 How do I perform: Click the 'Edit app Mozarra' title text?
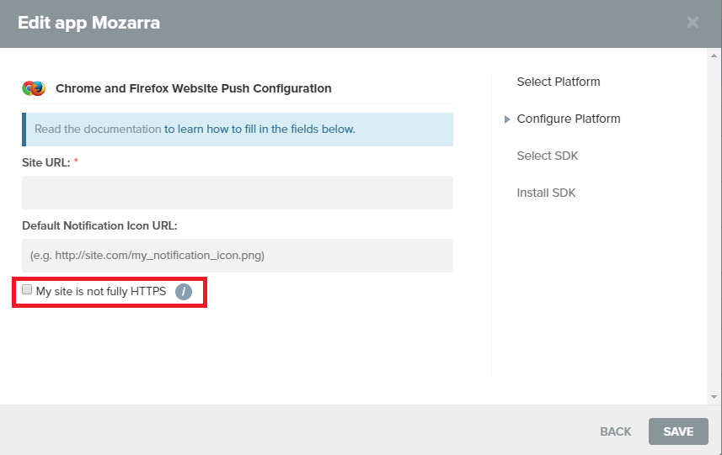pyautogui.click(x=88, y=23)
